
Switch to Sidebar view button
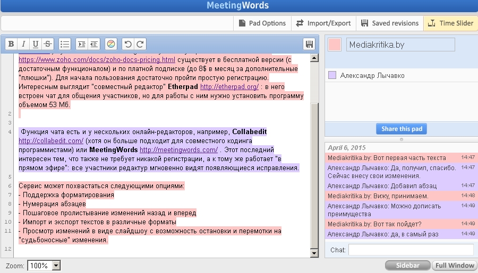coord(407,266)
